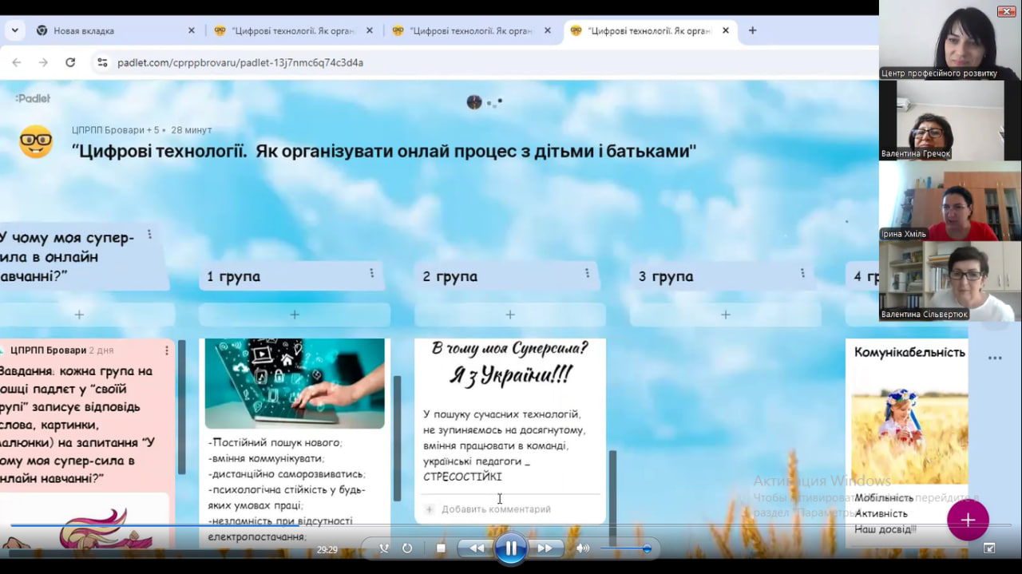Toggle repeat in the media player
This screenshot has height=574, width=1022.
[x=407, y=548]
